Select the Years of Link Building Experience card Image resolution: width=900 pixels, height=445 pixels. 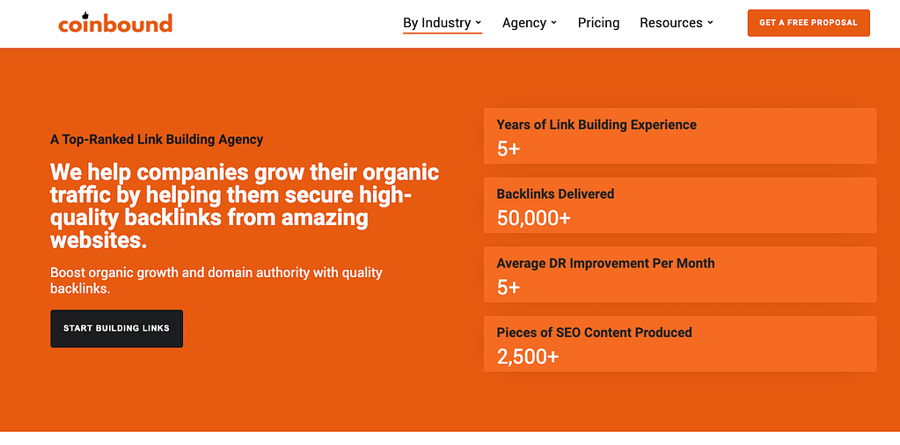tap(679, 136)
